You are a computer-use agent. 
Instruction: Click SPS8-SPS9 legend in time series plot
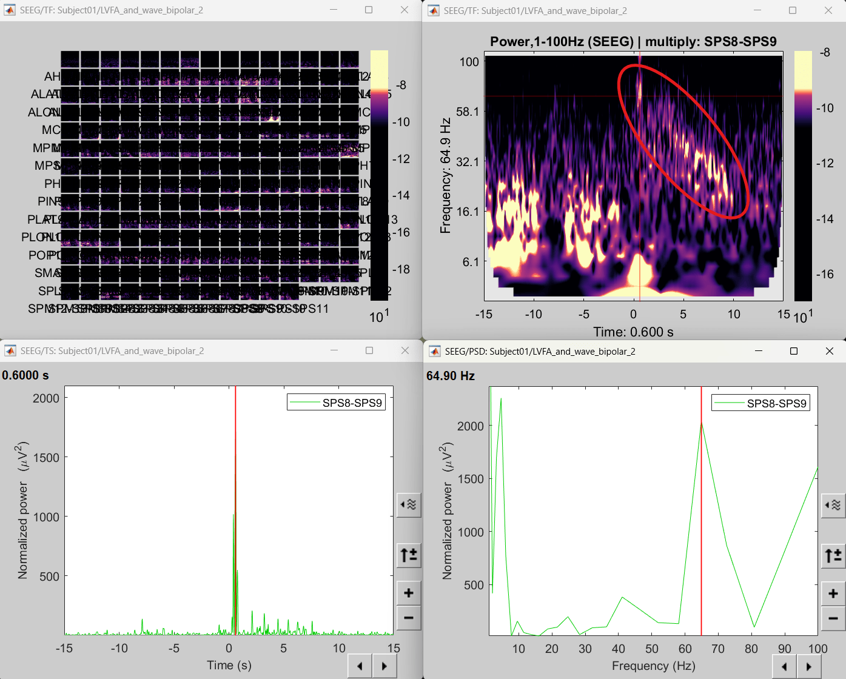(x=336, y=403)
